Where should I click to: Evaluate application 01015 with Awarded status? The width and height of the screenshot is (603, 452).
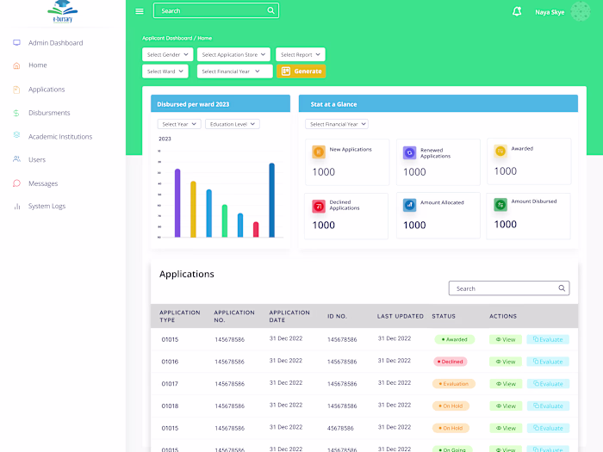[x=548, y=340]
